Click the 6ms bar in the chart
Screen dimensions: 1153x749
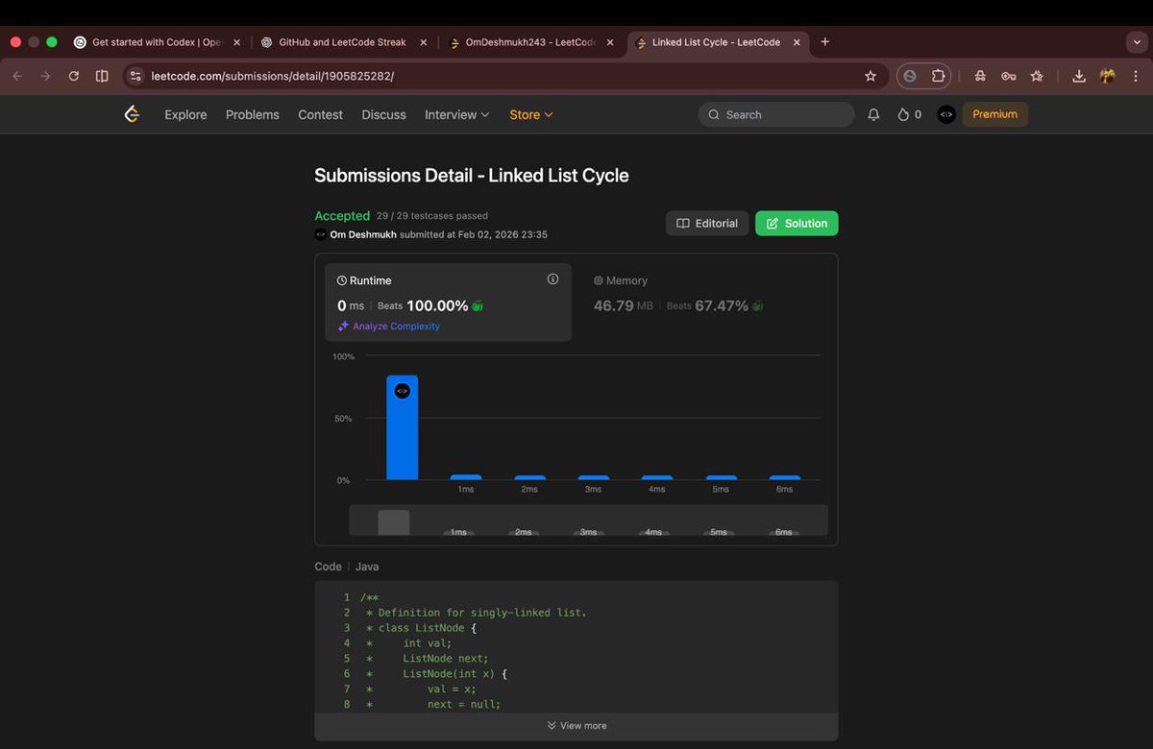click(785, 477)
